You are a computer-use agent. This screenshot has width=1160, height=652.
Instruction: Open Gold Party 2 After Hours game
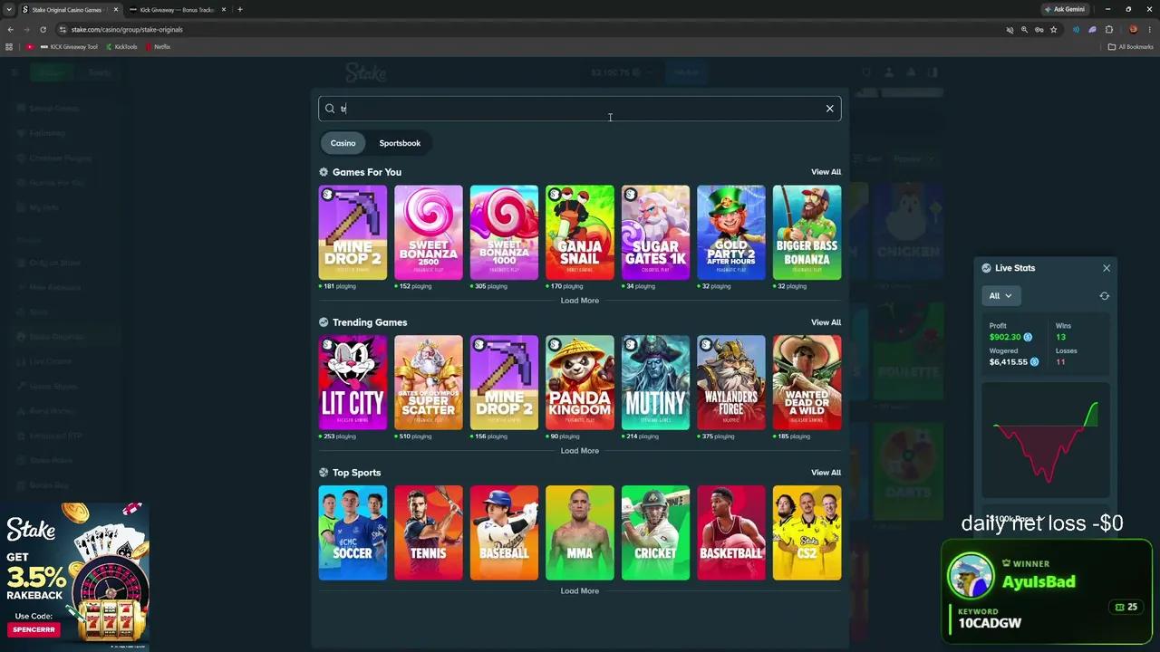point(731,233)
